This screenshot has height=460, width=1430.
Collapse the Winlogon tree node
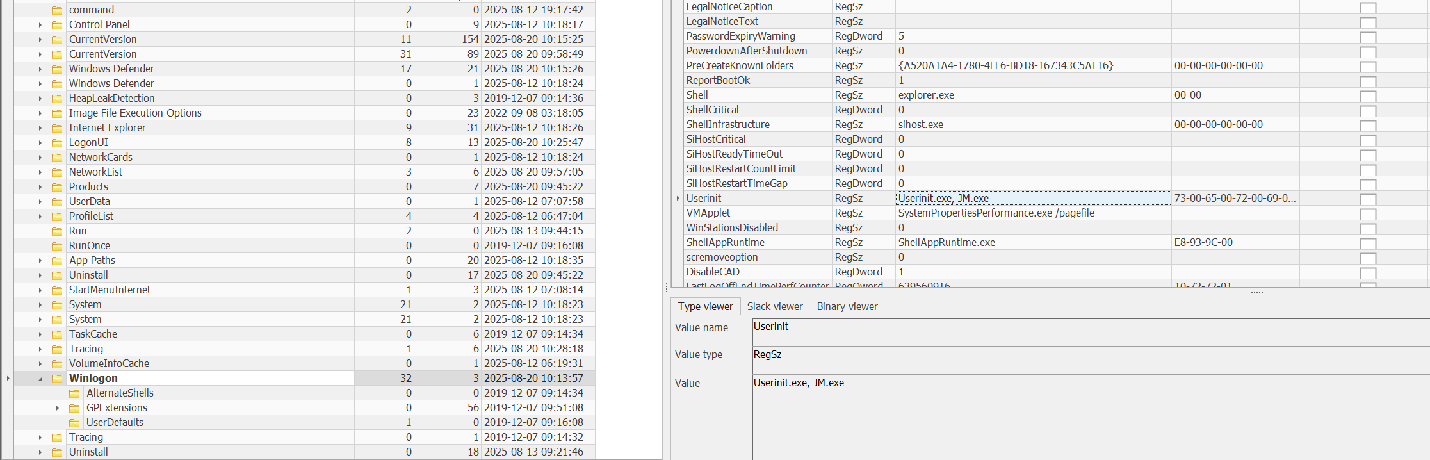[x=40, y=379]
